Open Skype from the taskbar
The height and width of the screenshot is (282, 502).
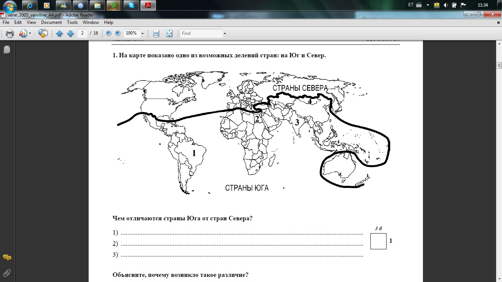point(131,6)
